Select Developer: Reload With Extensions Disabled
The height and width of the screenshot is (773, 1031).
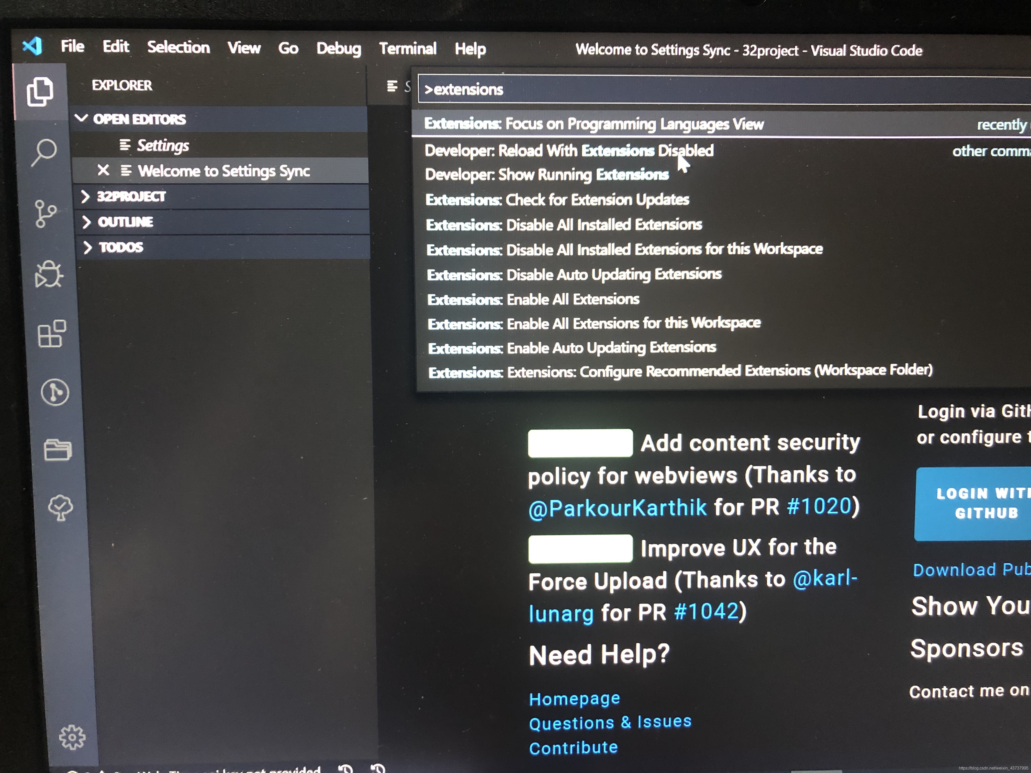(x=568, y=149)
